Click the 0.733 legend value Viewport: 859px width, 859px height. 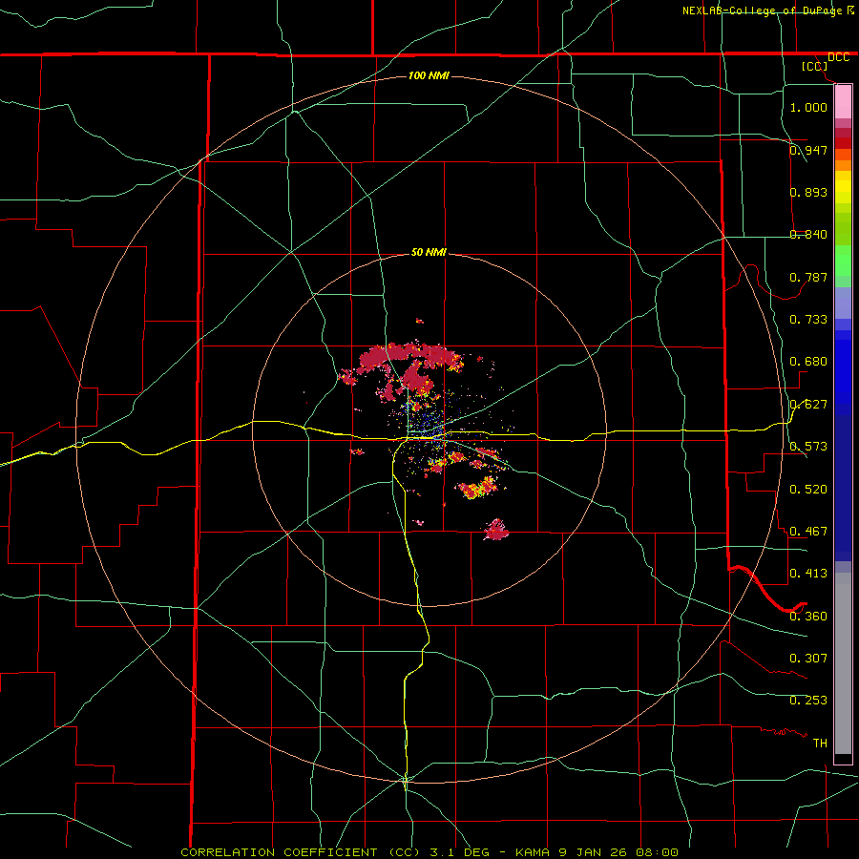(x=808, y=319)
